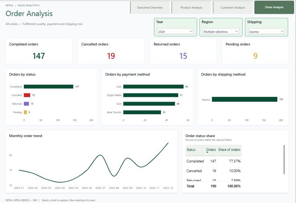Select the red Cancelled bar in status chart
Screen dimensions: 296x203
27,95
